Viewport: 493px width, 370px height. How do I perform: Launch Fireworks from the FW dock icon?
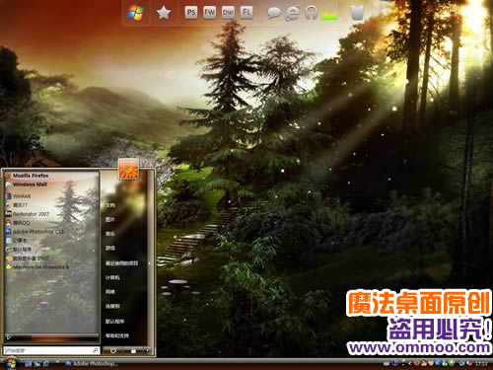click(x=209, y=13)
